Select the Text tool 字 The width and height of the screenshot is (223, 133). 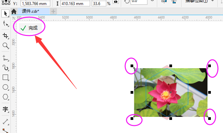tap(5, 109)
